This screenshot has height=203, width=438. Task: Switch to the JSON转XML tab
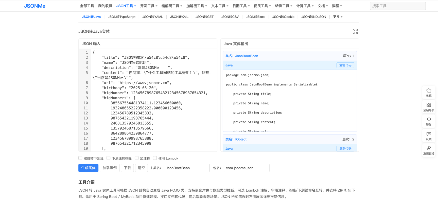[x=179, y=17]
